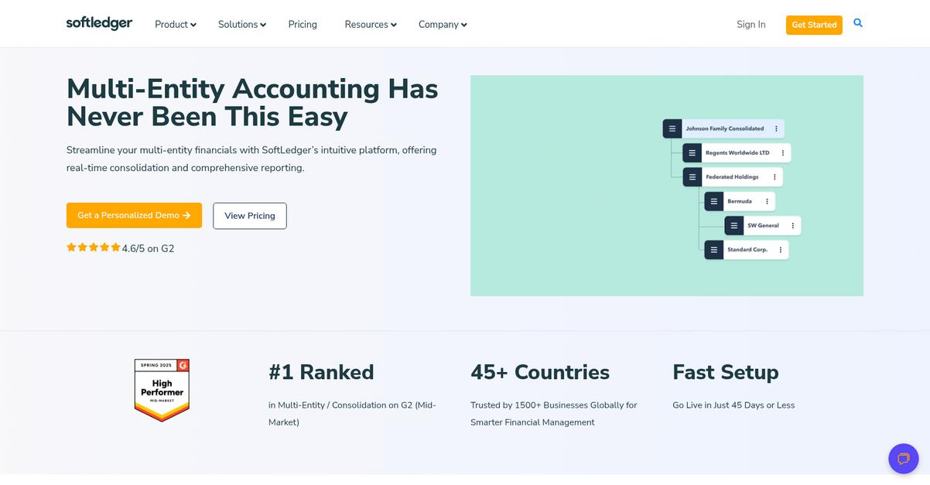The width and height of the screenshot is (930, 485).
Task: Click the Fast Setup heading
Action: 726,372
